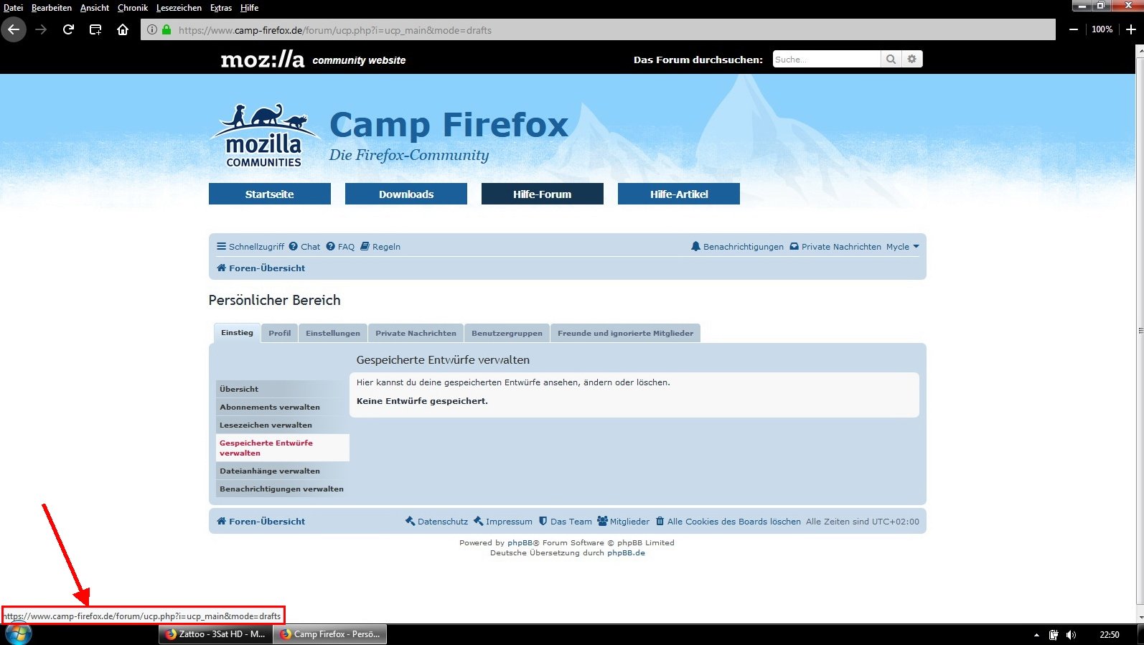
Task: Show hidden tray icons arrow
Action: [x=1036, y=635]
